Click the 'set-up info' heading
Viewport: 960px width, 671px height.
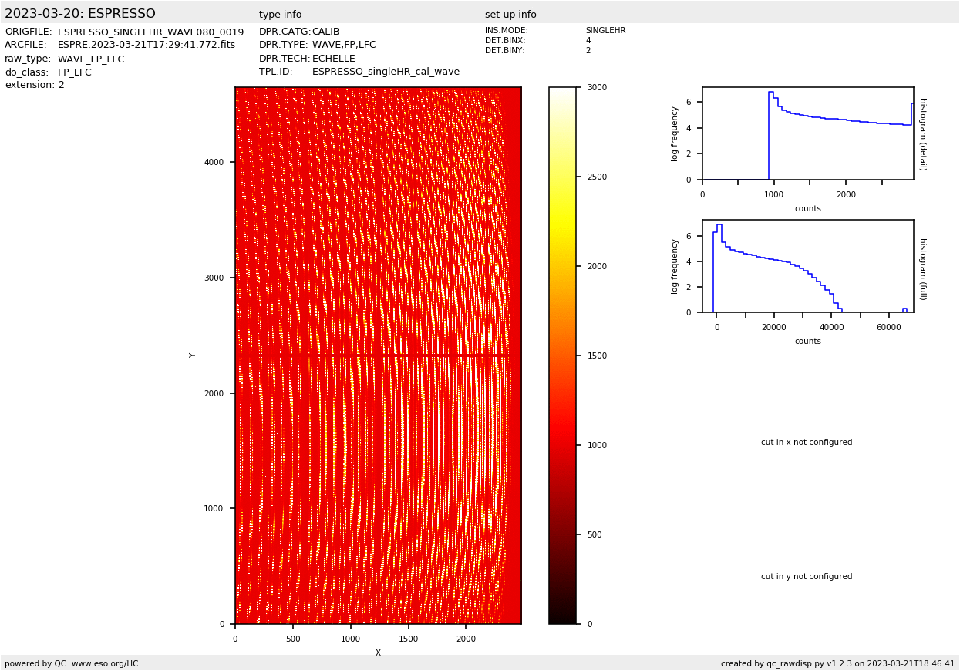click(x=510, y=15)
